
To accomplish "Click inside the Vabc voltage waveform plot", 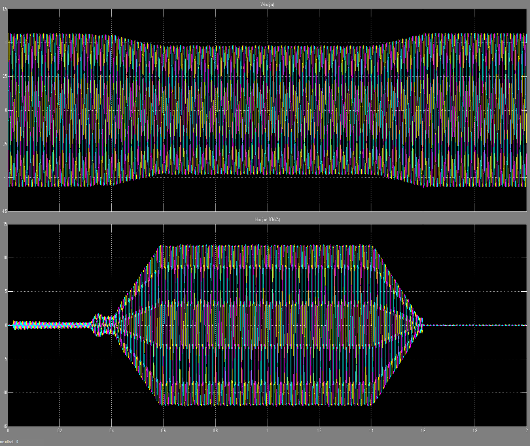I will point(267,110).
